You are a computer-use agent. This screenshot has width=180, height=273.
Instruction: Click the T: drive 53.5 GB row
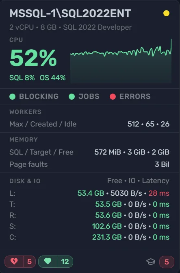tap(89, 204)
